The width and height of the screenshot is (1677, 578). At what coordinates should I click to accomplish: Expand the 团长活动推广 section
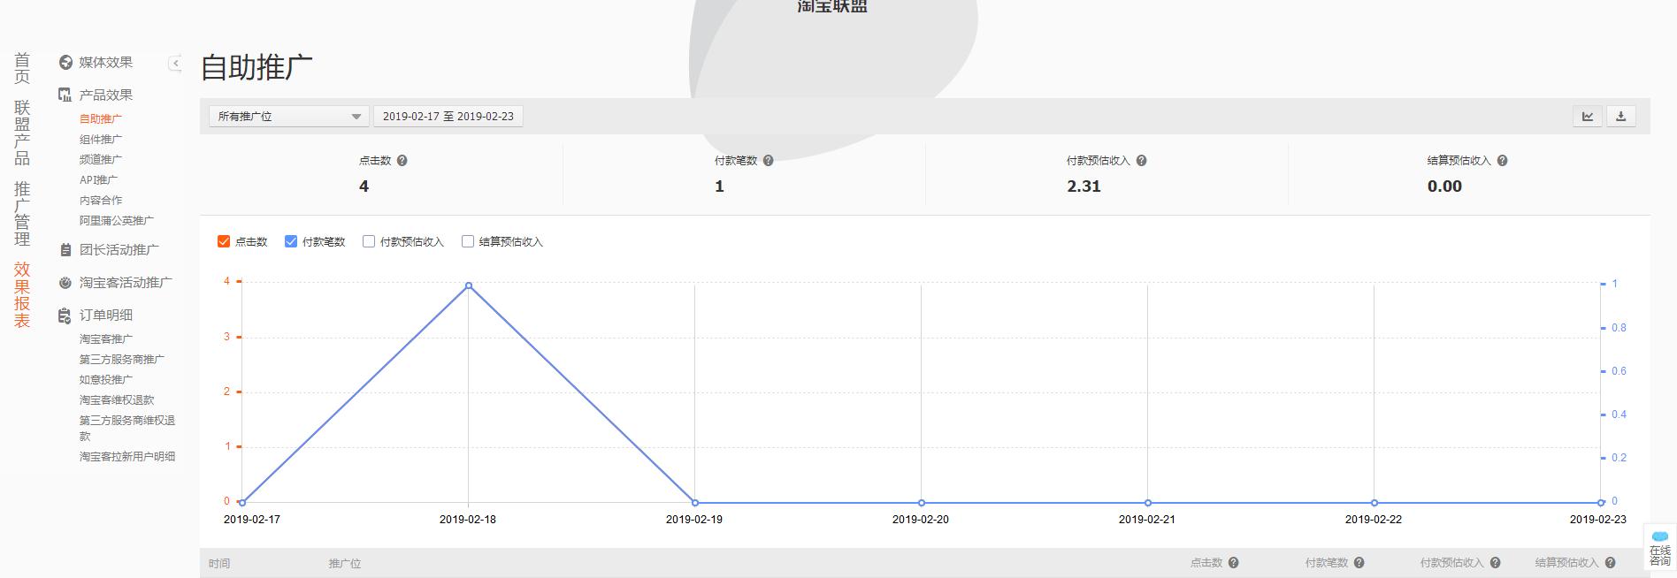119,250
